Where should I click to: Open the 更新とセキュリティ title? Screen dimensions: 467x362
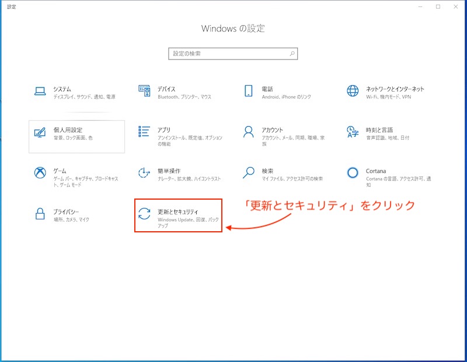(178, 212)
